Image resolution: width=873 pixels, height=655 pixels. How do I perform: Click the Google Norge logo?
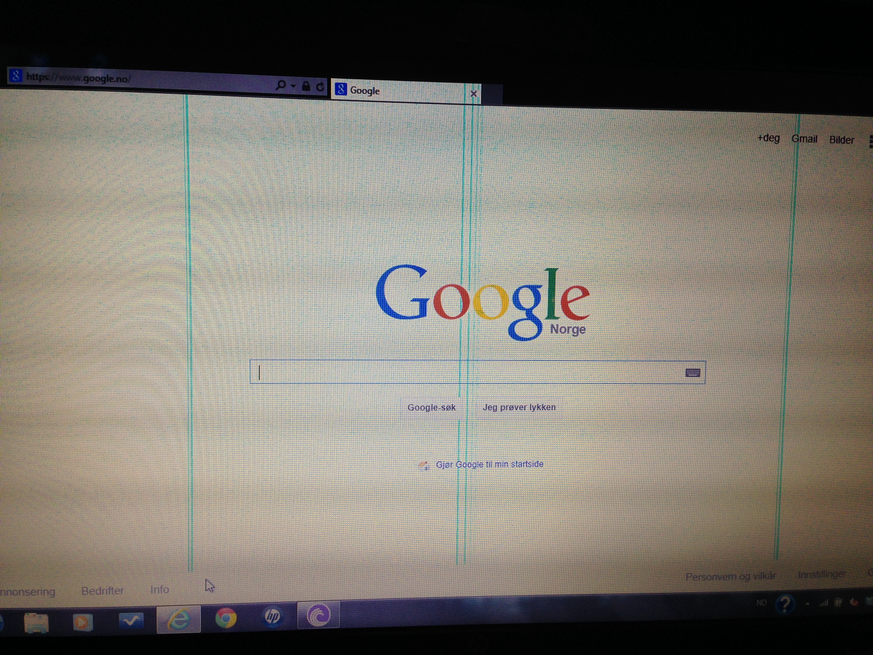pos(482,302)
